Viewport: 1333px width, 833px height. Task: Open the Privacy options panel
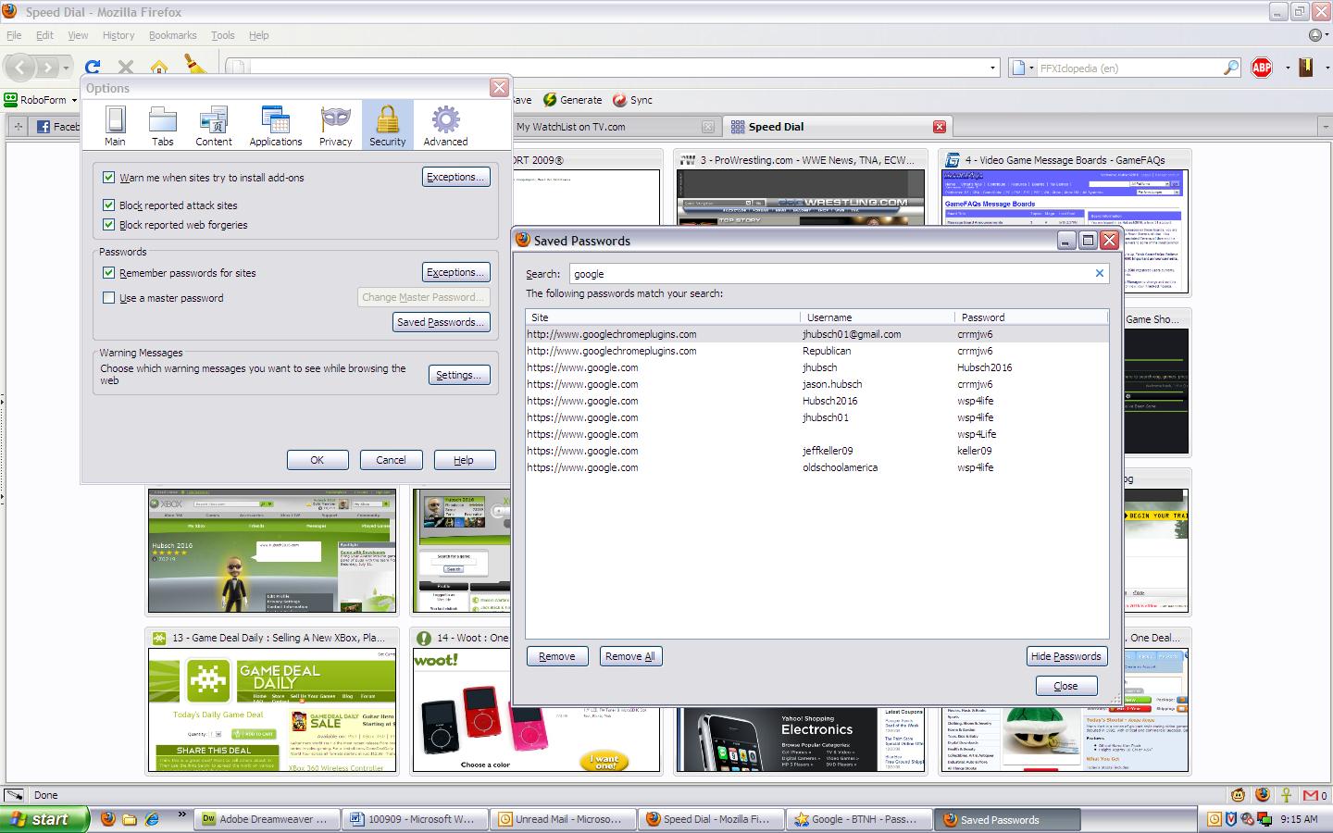(x=335, y=126)
